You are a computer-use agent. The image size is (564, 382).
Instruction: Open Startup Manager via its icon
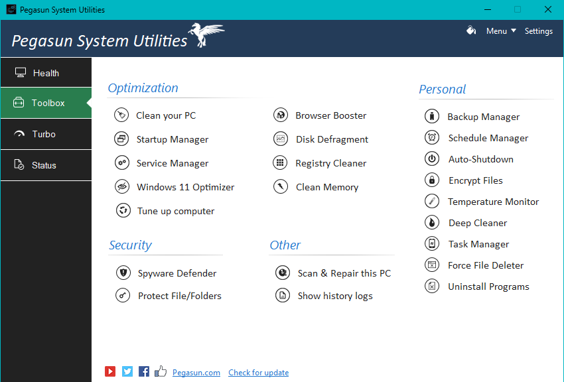[121, 139]
